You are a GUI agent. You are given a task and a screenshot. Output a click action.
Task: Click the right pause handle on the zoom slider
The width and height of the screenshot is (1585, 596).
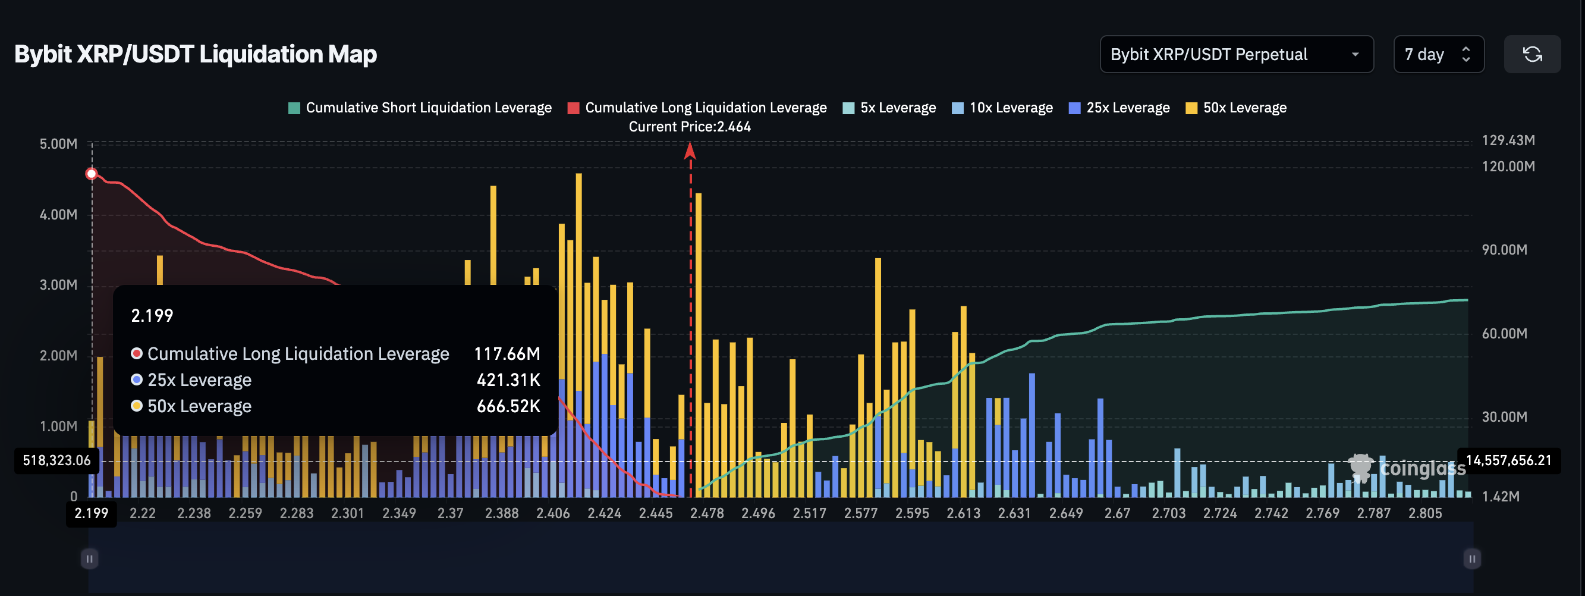[1472, 559]
